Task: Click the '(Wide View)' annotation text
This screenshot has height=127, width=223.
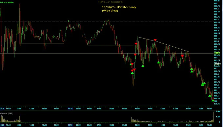Action: point(110,11)
